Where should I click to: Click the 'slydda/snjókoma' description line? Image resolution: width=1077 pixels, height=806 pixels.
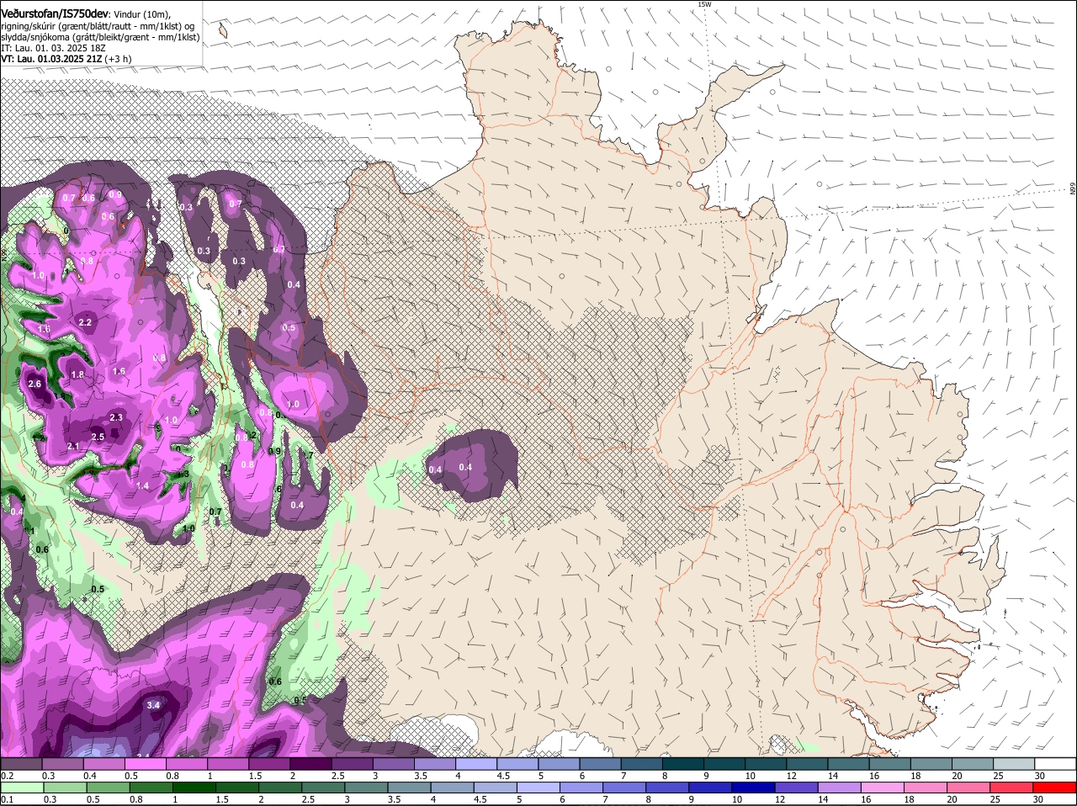click(x=100, y=37)
